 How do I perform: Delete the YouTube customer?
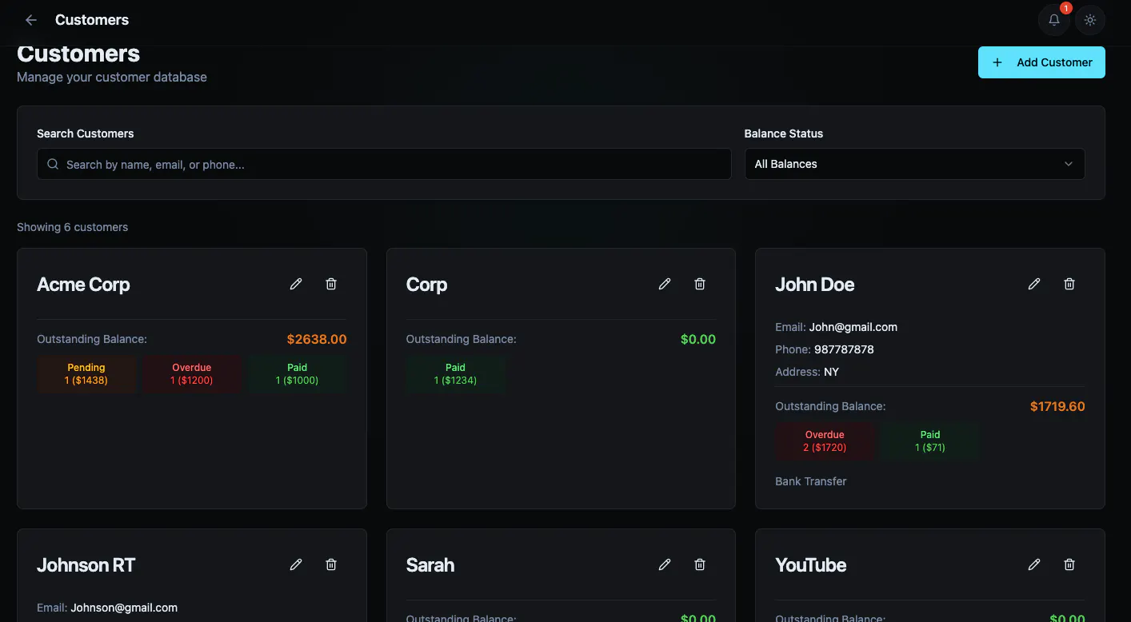1069,564
